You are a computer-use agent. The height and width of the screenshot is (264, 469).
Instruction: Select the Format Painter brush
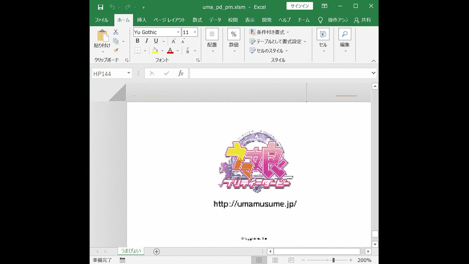(x=116, y=50)
